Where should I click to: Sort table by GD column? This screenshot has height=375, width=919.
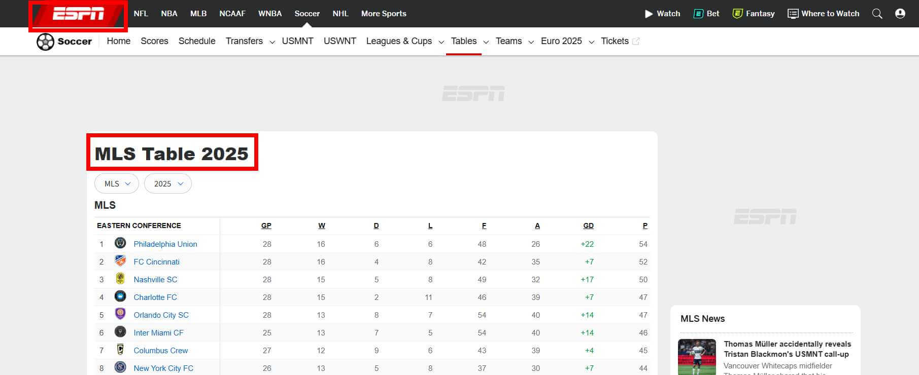pos(589,226)
